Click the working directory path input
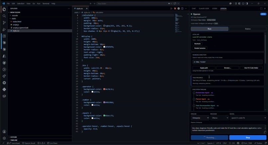 tap(227, 62)
